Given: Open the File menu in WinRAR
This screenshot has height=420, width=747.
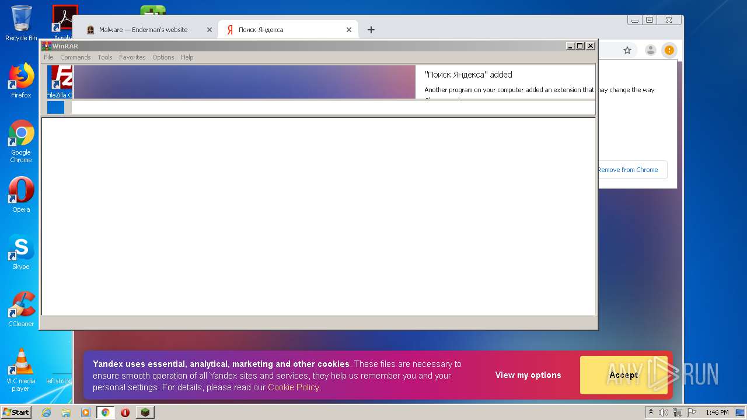Looking at the screenshot, I should (48, 57).
